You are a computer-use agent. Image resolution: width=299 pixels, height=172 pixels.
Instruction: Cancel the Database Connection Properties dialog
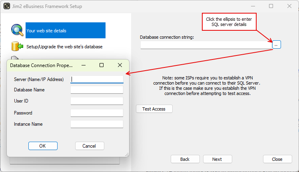tap(90, 146)
